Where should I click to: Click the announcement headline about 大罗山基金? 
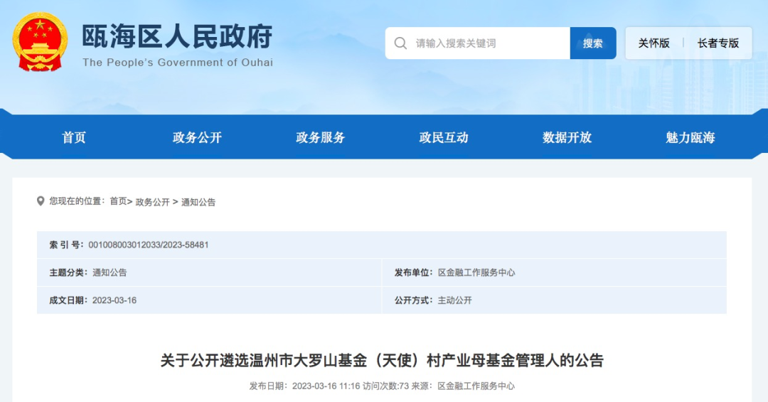(x=382, y=361)
